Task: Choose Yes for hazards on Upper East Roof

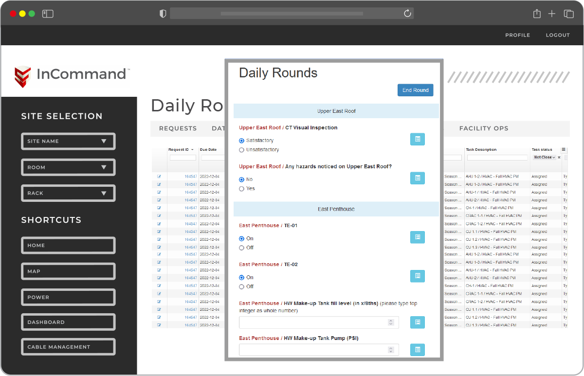Action: (241, 188)
